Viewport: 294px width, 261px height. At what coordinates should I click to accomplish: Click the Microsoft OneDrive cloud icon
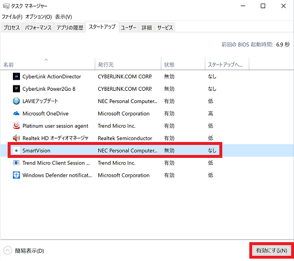pos(16,114)
